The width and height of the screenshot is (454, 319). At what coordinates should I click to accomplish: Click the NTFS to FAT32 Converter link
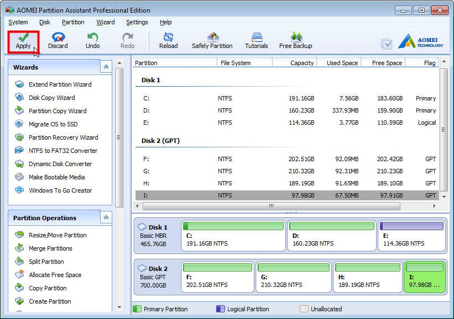[x=62, y=151]
